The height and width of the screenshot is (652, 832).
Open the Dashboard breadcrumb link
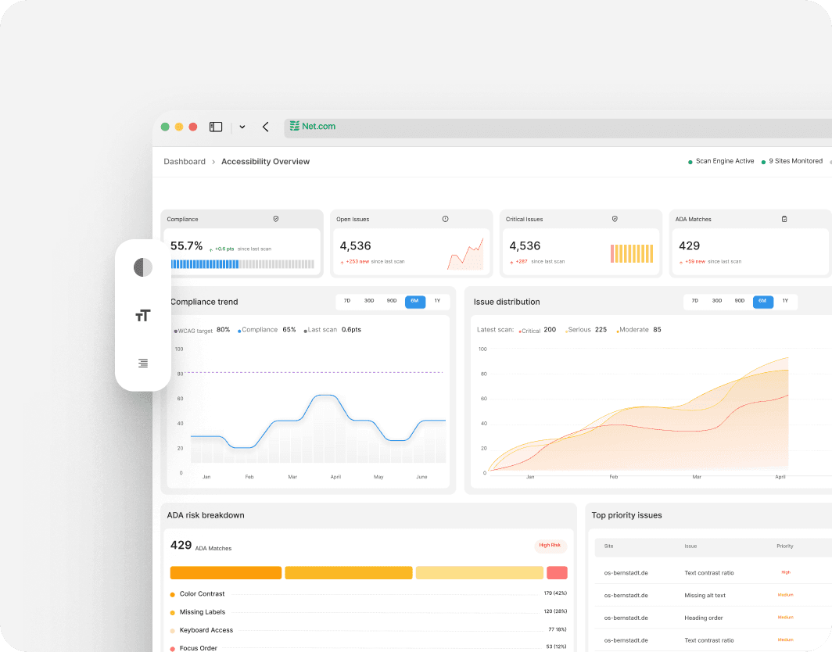click(x=184, y=161)
